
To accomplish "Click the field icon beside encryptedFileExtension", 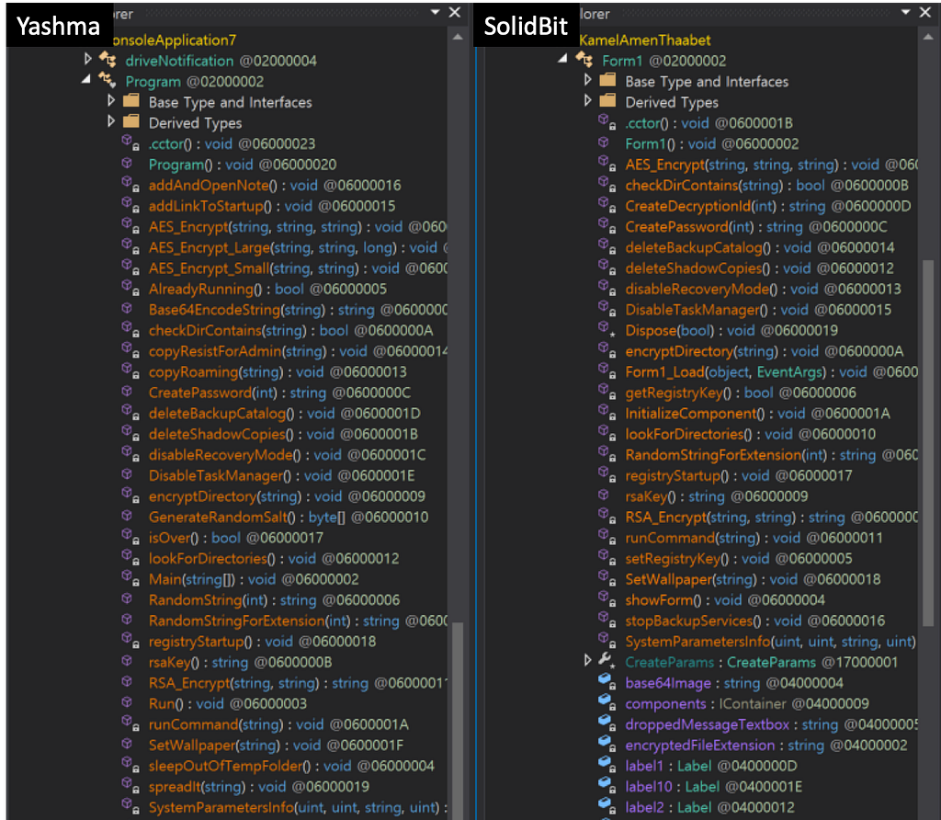I will coord(607,744).
